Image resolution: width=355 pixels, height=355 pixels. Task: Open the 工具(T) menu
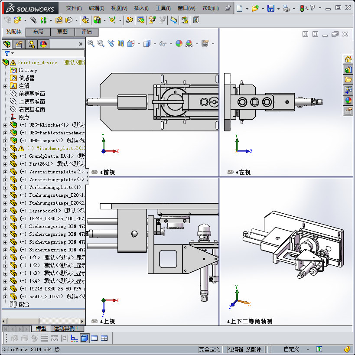(x=163, y=8)
